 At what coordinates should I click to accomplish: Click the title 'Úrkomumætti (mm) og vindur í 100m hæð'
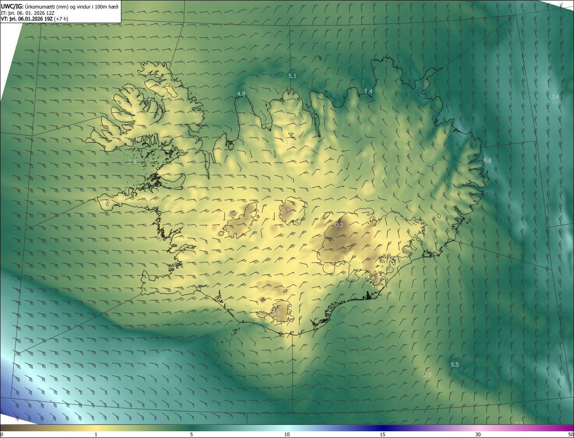pos(72,6)
